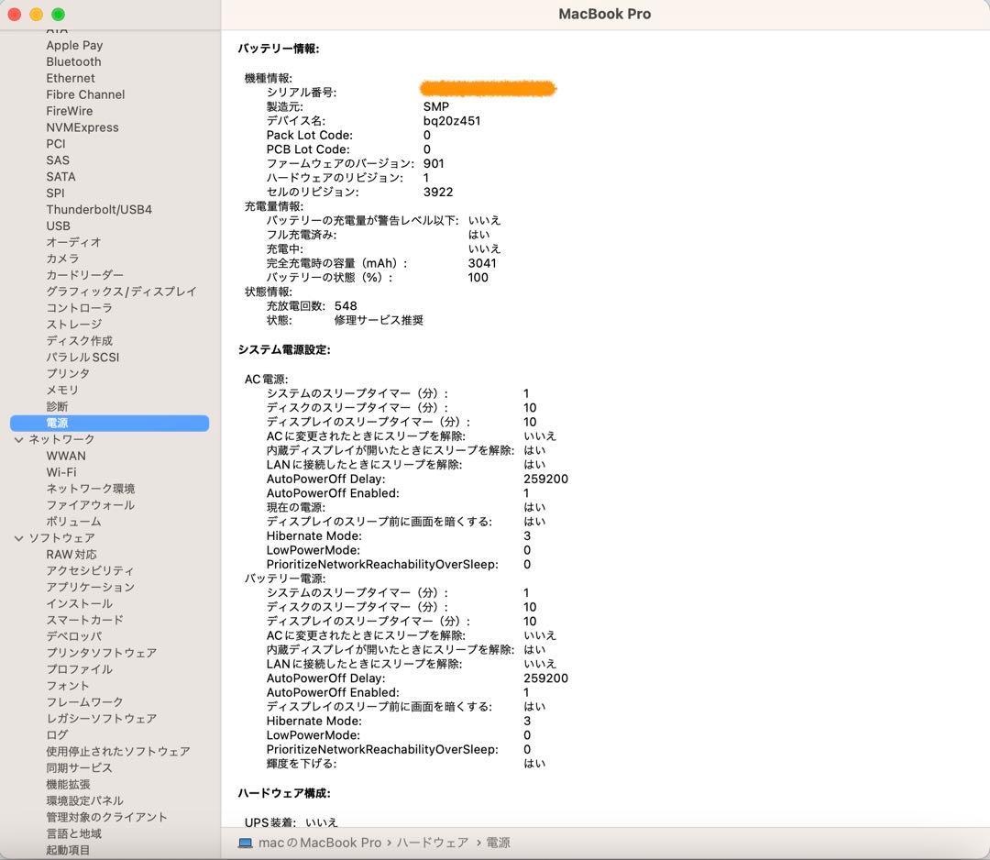Viewport: 990px width, 860px height.
Task: Collapse the ネットワーク section
Action: point(19,439)
